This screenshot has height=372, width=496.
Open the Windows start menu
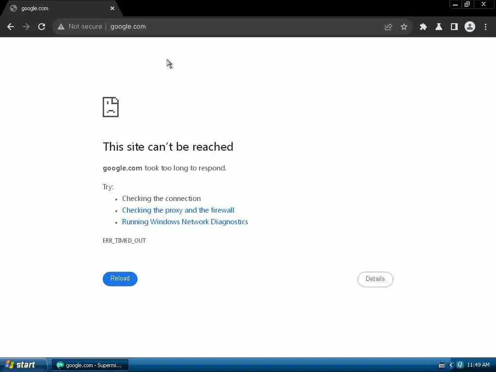point(23,365)
